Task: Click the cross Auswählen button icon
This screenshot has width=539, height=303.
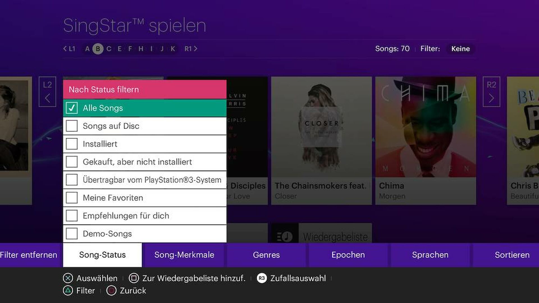Action: click(x=68, y=278)
